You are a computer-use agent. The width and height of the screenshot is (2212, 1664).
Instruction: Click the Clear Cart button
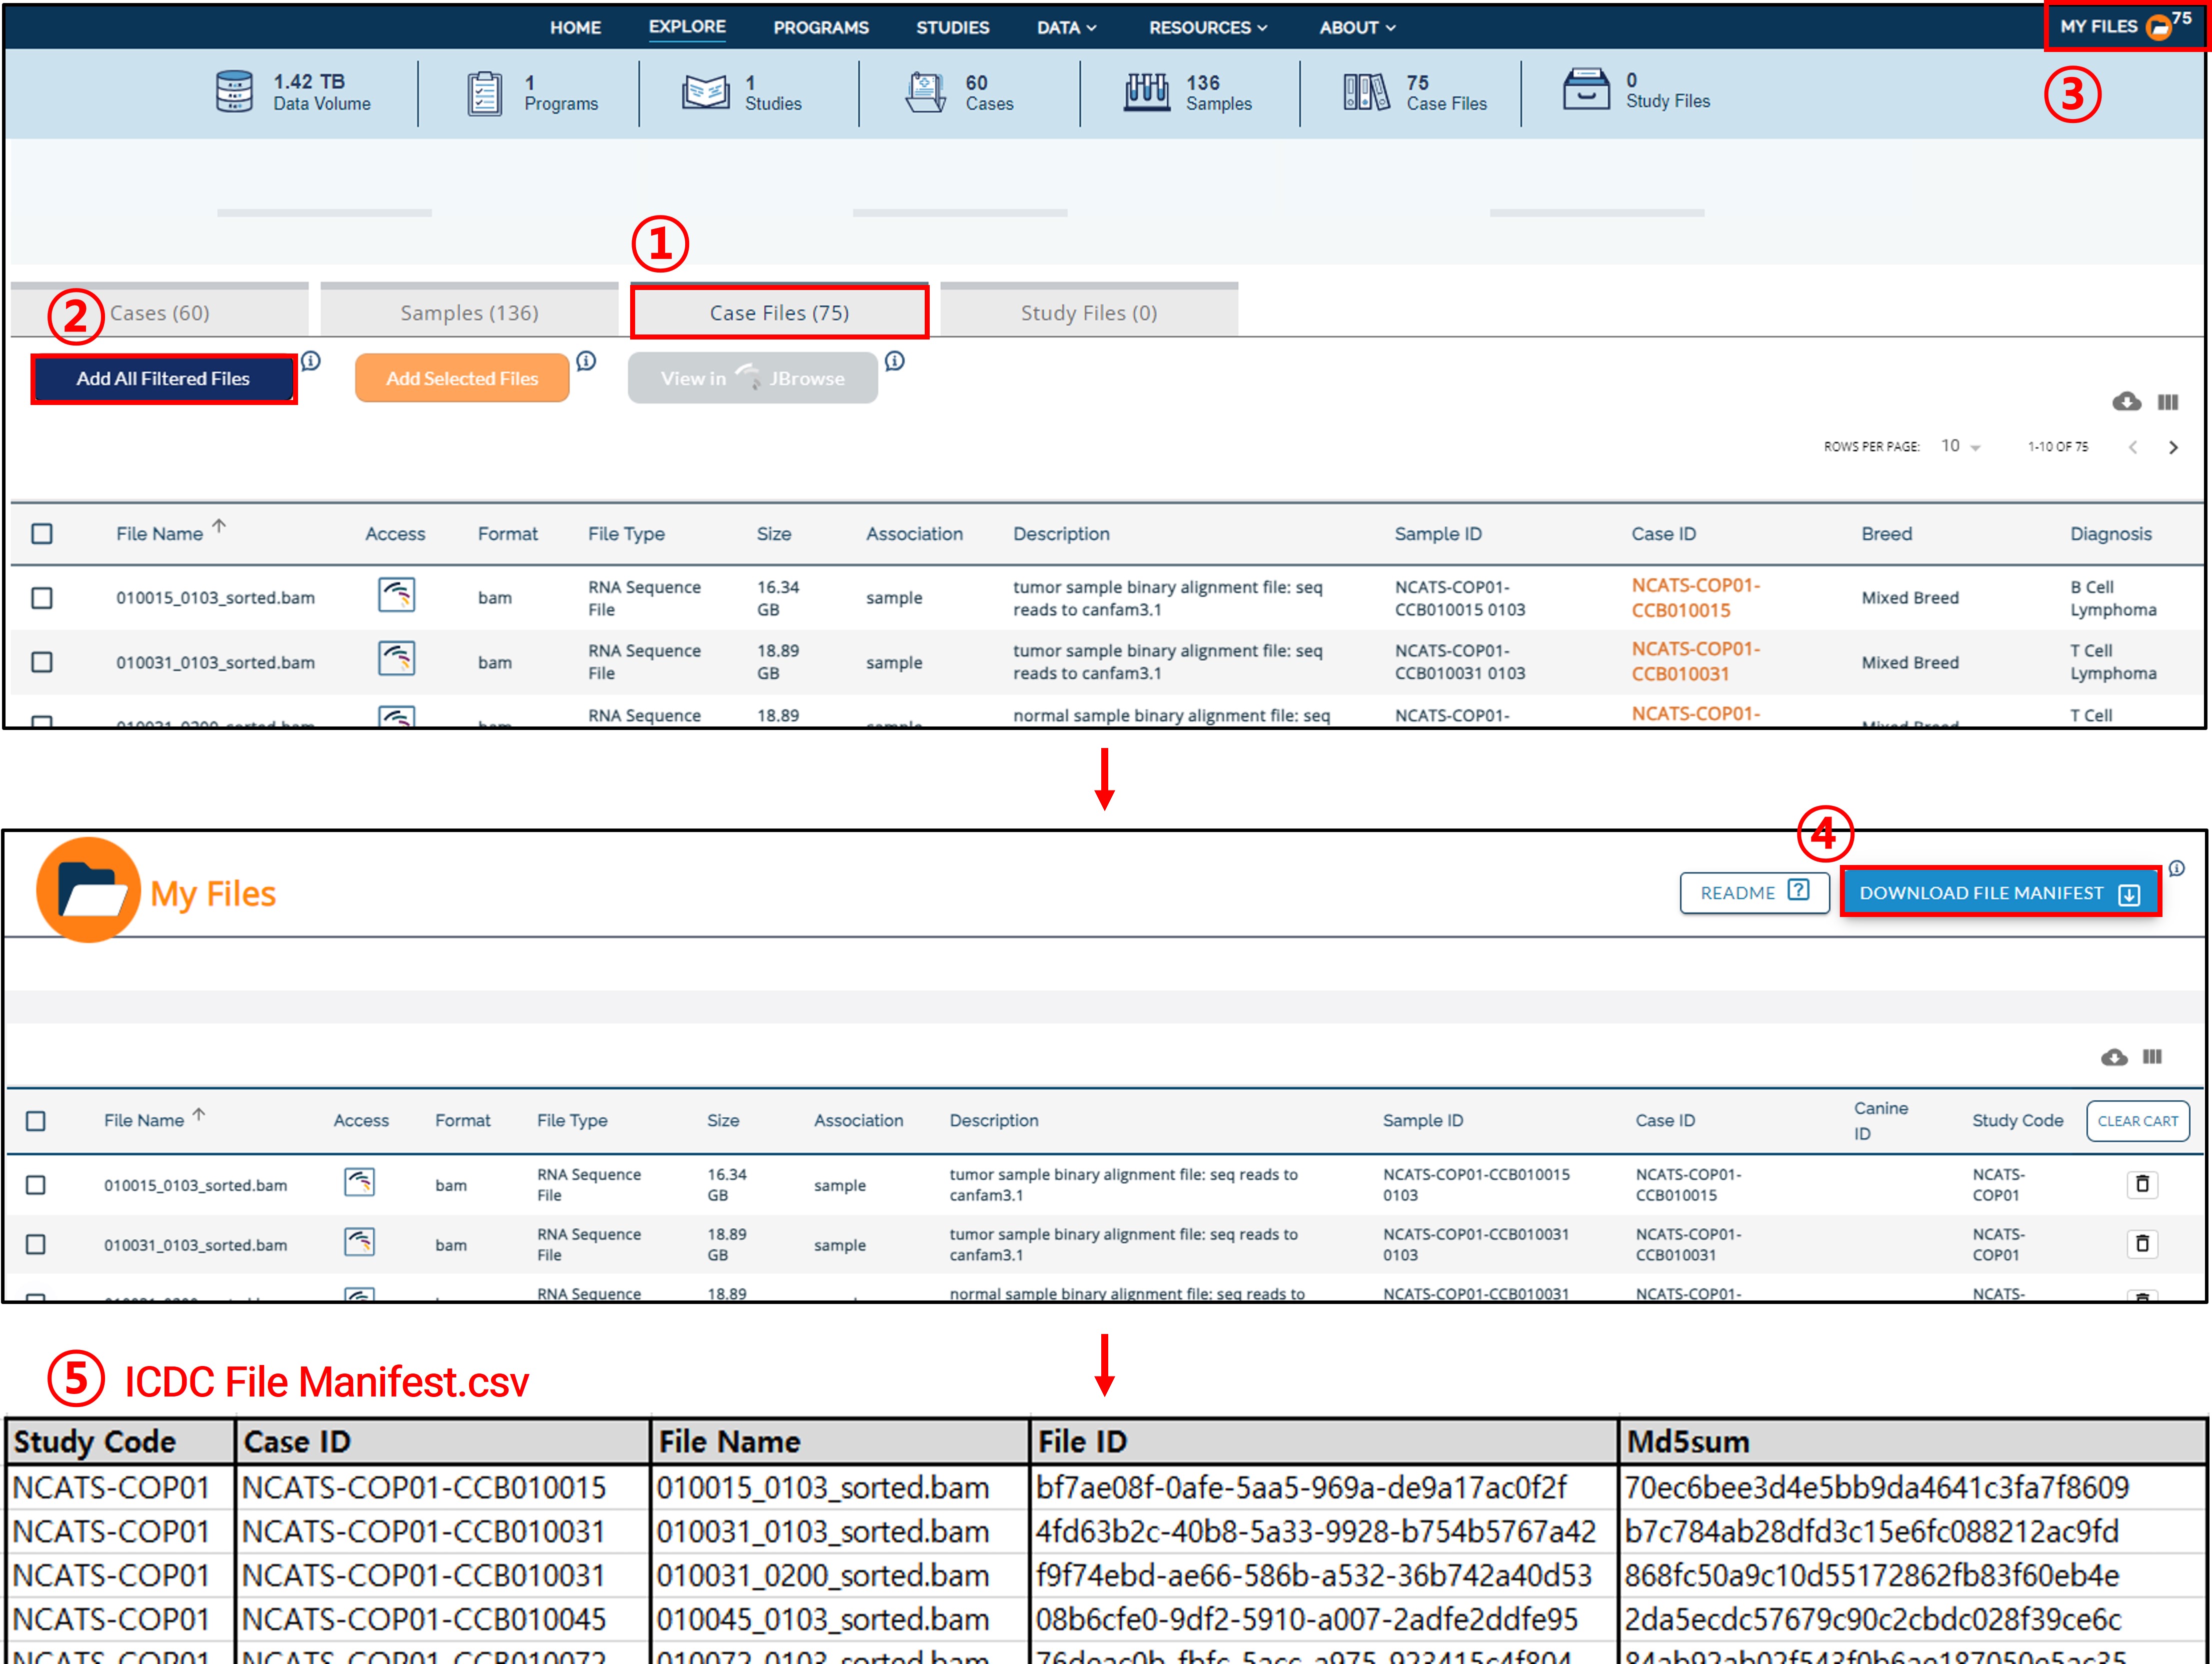click(2138, 1120)
